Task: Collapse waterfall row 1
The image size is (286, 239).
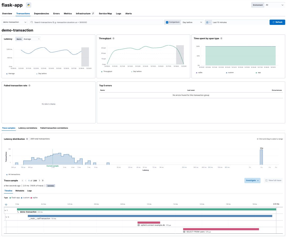Action: point(5,210)
